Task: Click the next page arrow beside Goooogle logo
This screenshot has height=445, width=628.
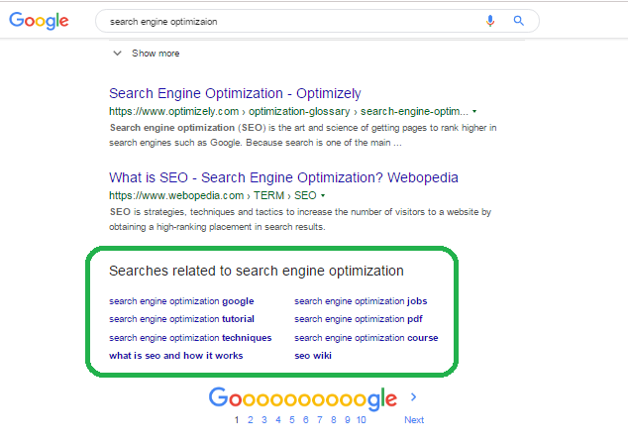Action: [x=414, y=396]
